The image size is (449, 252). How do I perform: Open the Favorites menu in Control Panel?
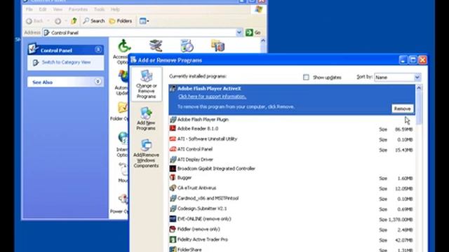click(78, 9)
